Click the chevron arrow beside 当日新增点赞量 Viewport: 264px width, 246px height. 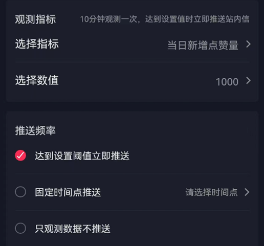(248, 44)
